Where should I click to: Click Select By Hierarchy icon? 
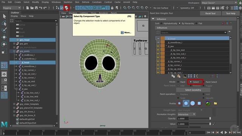tap(57, 8)
